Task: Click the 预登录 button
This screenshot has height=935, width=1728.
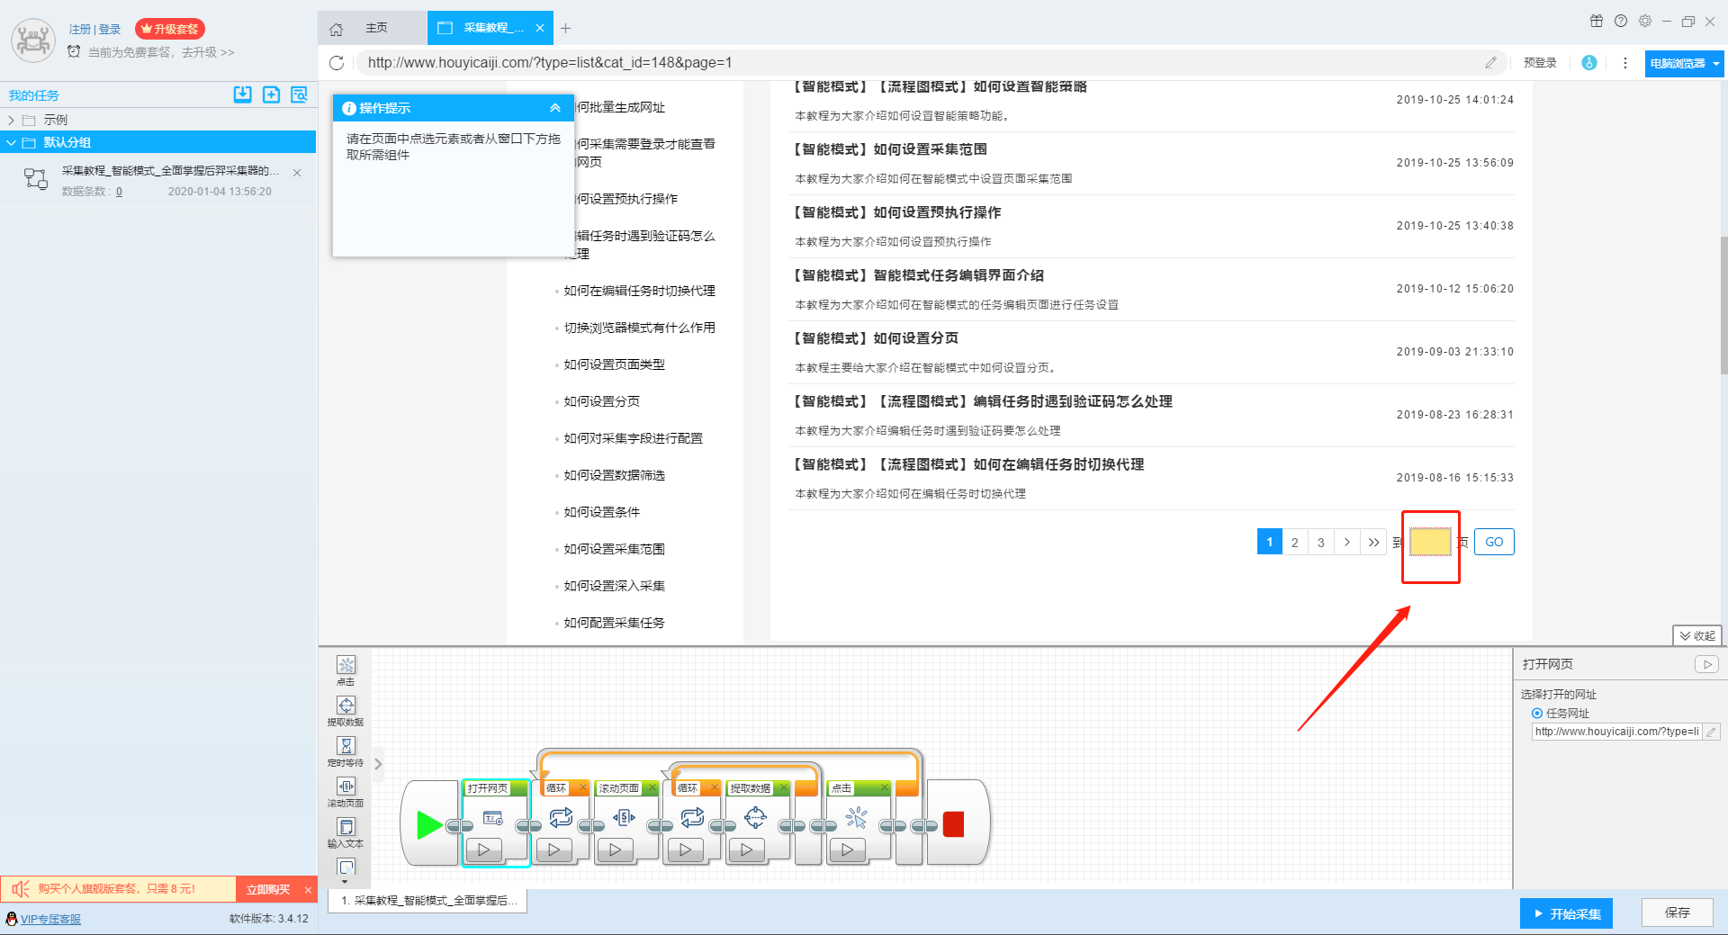Action: 1540,63
